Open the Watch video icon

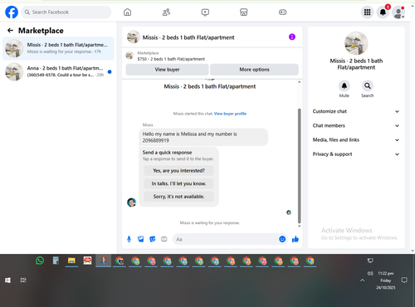point(205,12)
